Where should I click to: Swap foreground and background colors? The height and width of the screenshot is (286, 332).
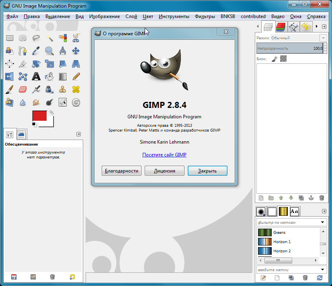click(x=51, y=113)
